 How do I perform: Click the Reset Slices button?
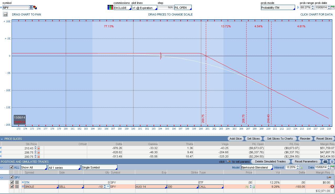tap(324, 139)
